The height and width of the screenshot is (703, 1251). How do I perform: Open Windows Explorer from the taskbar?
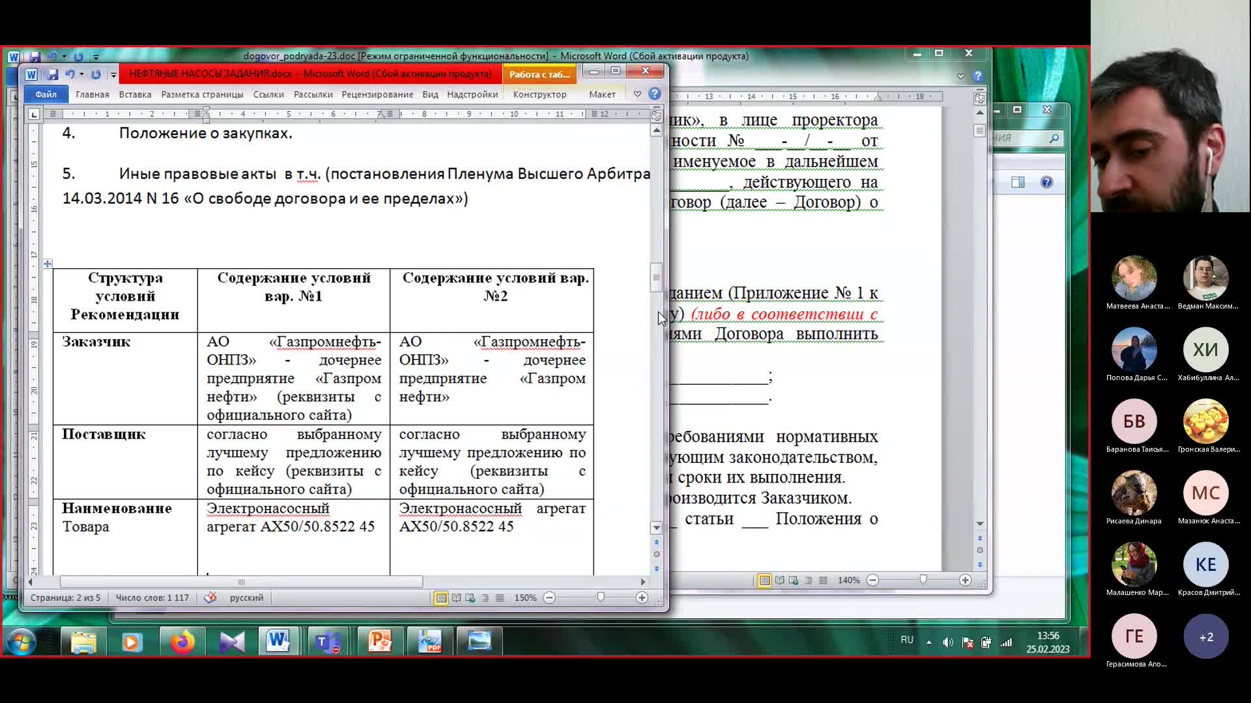pyautogui.click(x=83, y=642)
